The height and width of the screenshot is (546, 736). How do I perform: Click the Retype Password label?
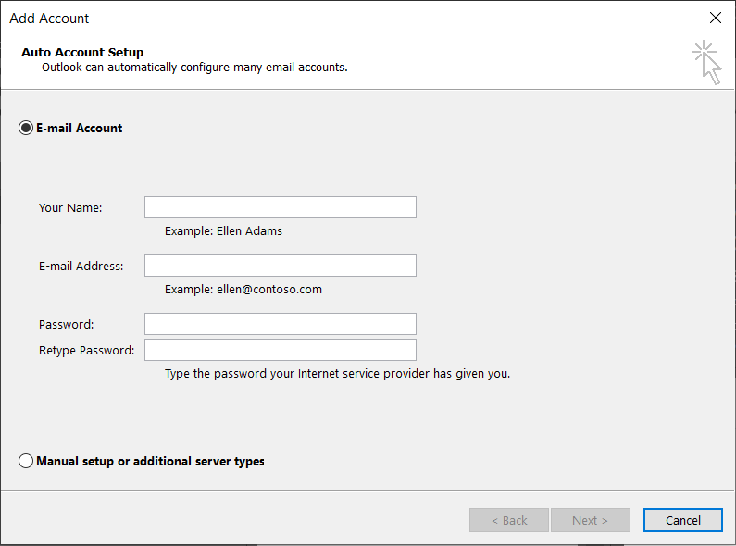[86, 351]
